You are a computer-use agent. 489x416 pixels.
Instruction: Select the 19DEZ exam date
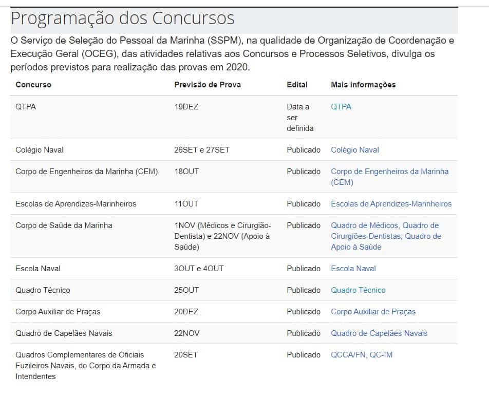186,107
